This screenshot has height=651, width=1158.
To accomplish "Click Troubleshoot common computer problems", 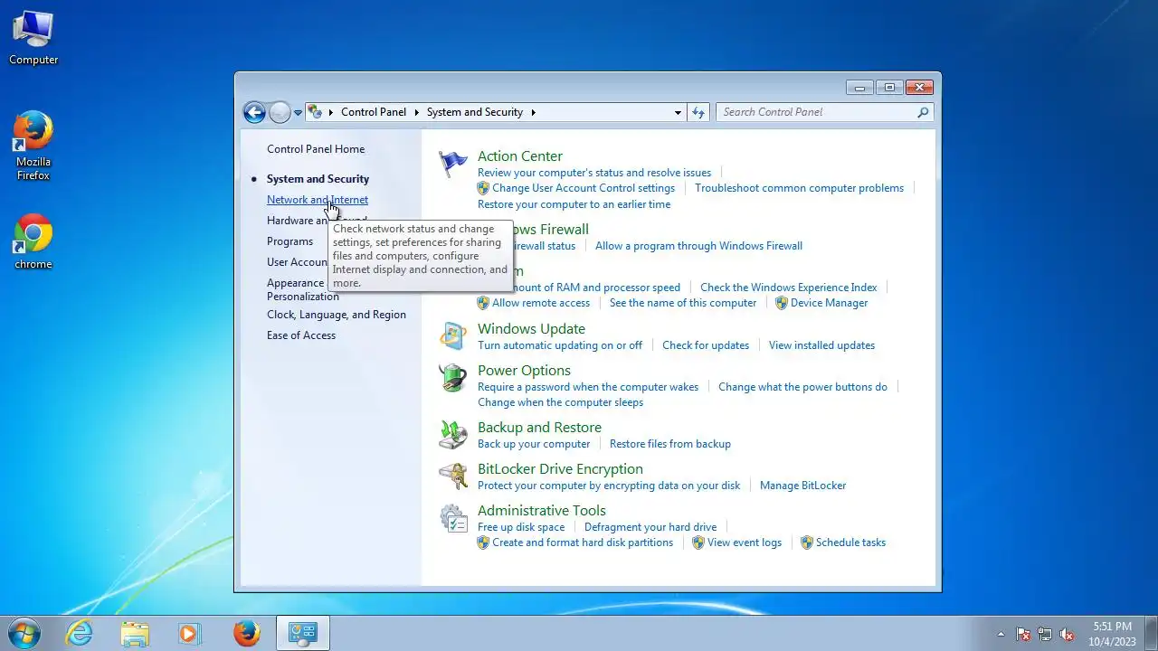I will (x=800, y=188).
